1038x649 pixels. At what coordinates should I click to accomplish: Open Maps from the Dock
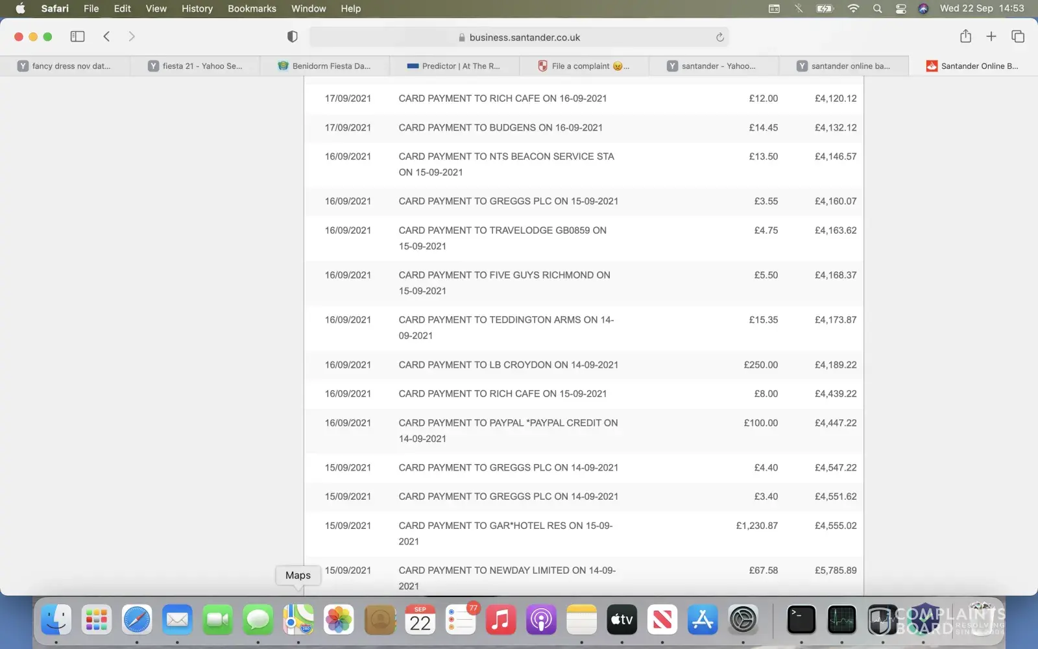[x=298, y=620]
